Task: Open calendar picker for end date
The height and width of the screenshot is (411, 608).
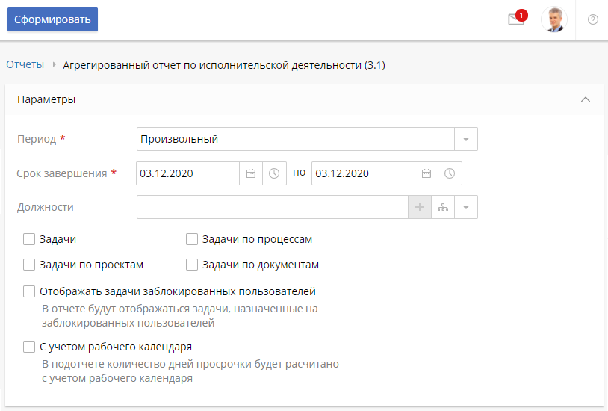Action: (426, 173)
